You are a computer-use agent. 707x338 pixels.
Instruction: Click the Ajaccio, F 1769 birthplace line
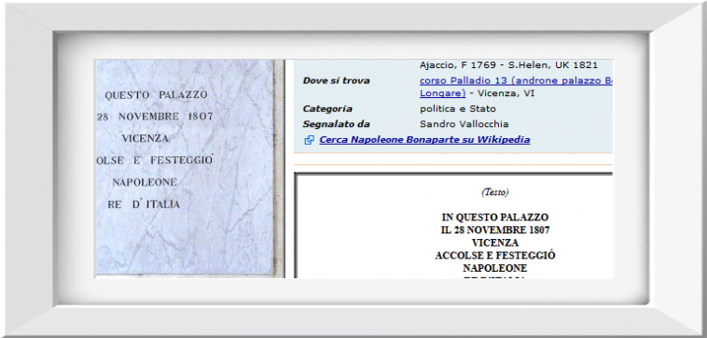pos(508,65)
